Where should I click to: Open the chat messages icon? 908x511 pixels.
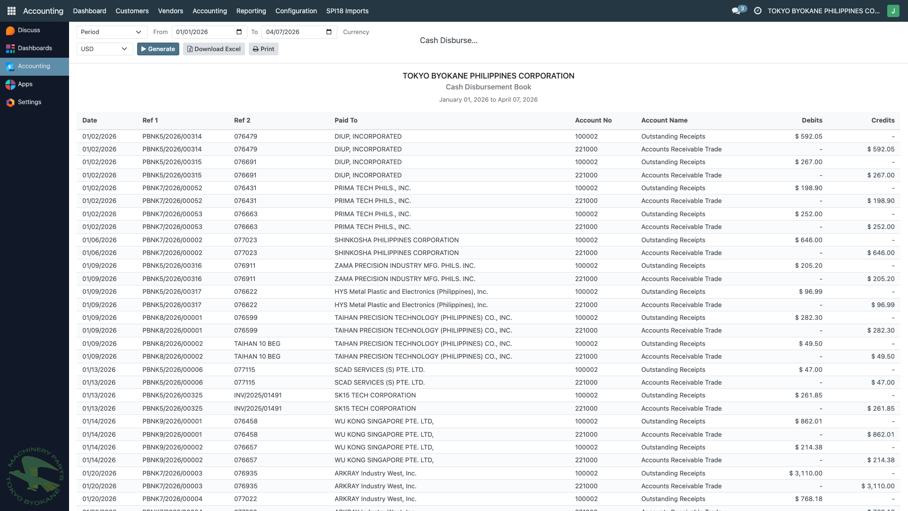tap(736, 10)
